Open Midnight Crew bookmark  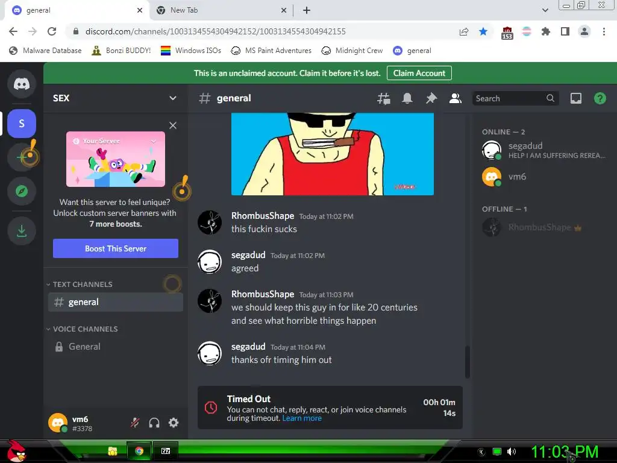coord(352,51)
